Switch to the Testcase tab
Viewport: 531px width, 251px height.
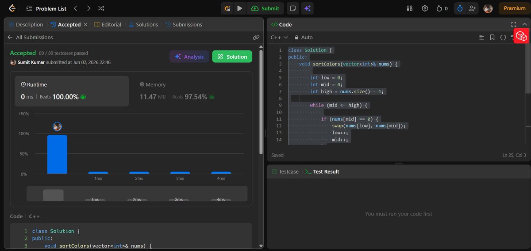(x=285, y=171)
